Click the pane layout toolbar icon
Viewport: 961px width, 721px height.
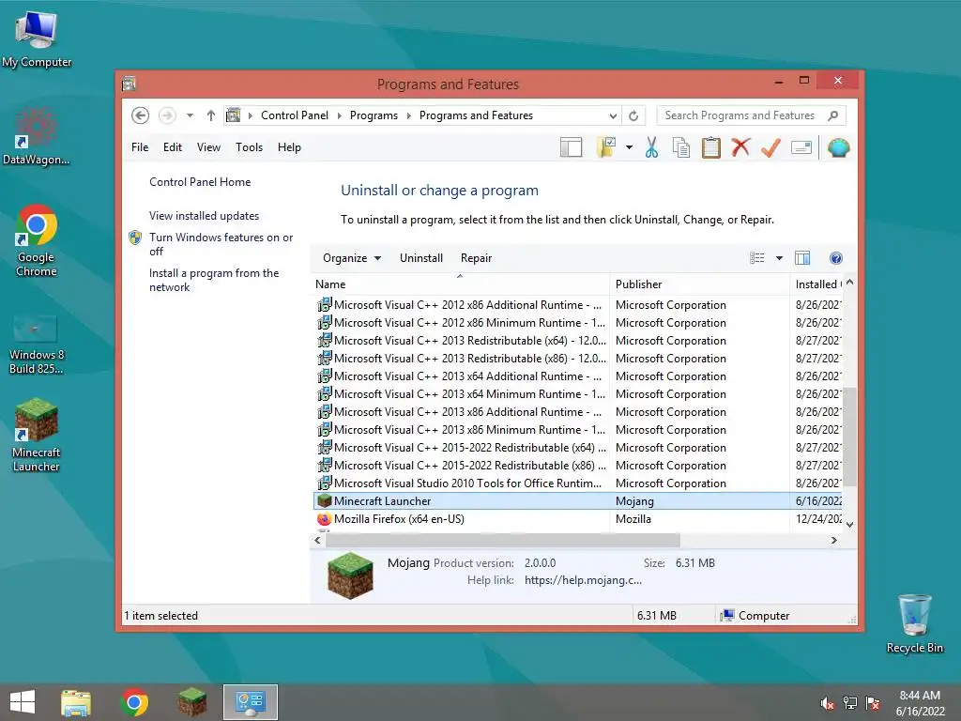click(572, 147)
